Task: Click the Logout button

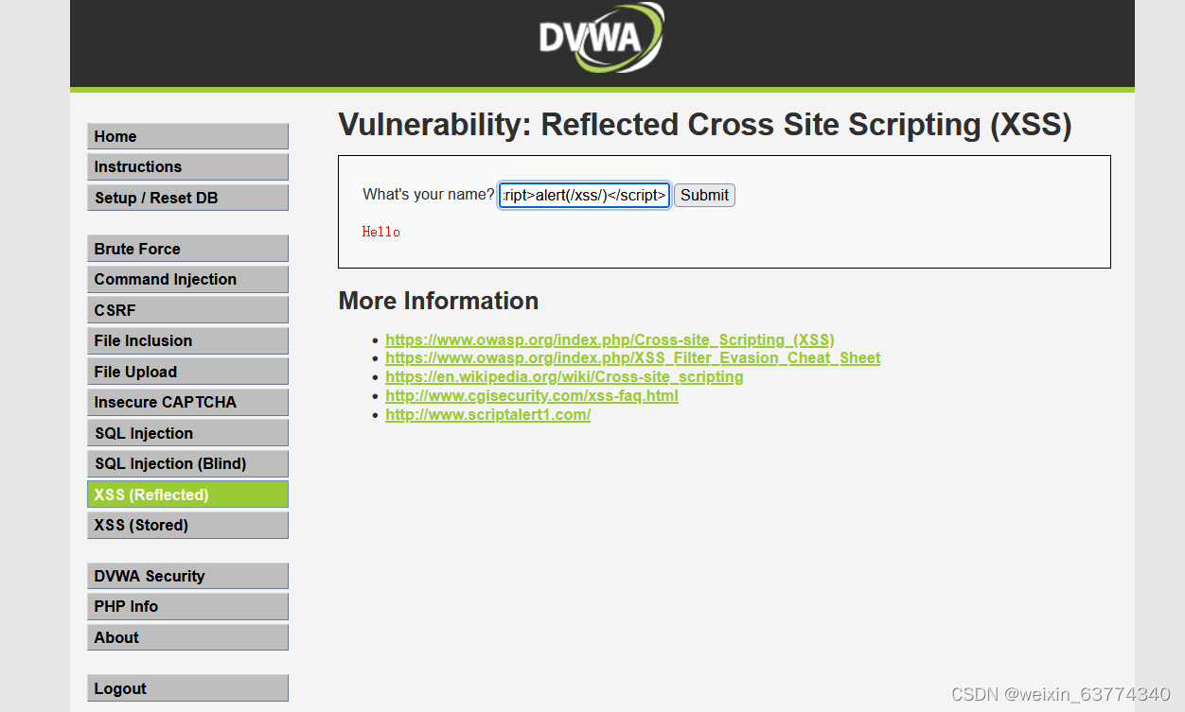Action: 187,687
